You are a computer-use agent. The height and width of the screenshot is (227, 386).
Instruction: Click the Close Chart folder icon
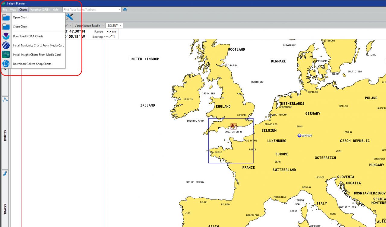pos(6,27)
